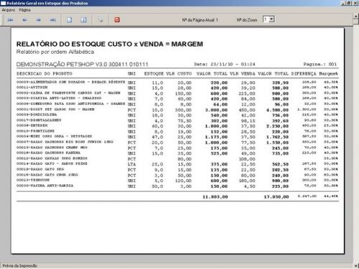
Task: Select '00018-RACAO CACHORRO RAMINA' row
Action: pos(177,153)
